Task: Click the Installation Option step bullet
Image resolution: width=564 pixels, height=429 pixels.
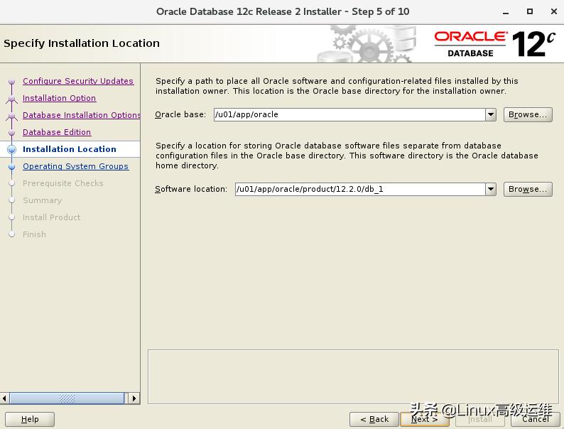Action: point(11,99)
